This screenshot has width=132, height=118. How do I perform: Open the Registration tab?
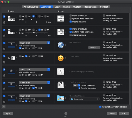pyautogui.click(x=90, y=7)
